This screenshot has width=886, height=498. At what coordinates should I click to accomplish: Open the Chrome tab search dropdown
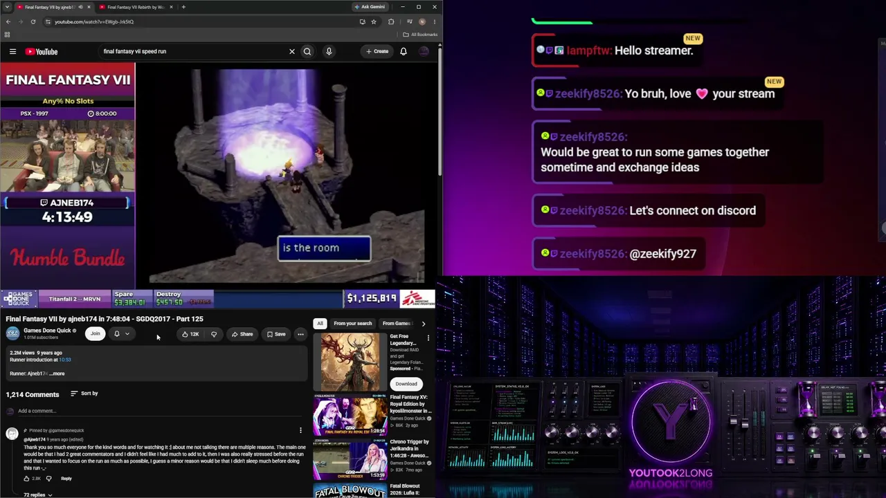7,7
